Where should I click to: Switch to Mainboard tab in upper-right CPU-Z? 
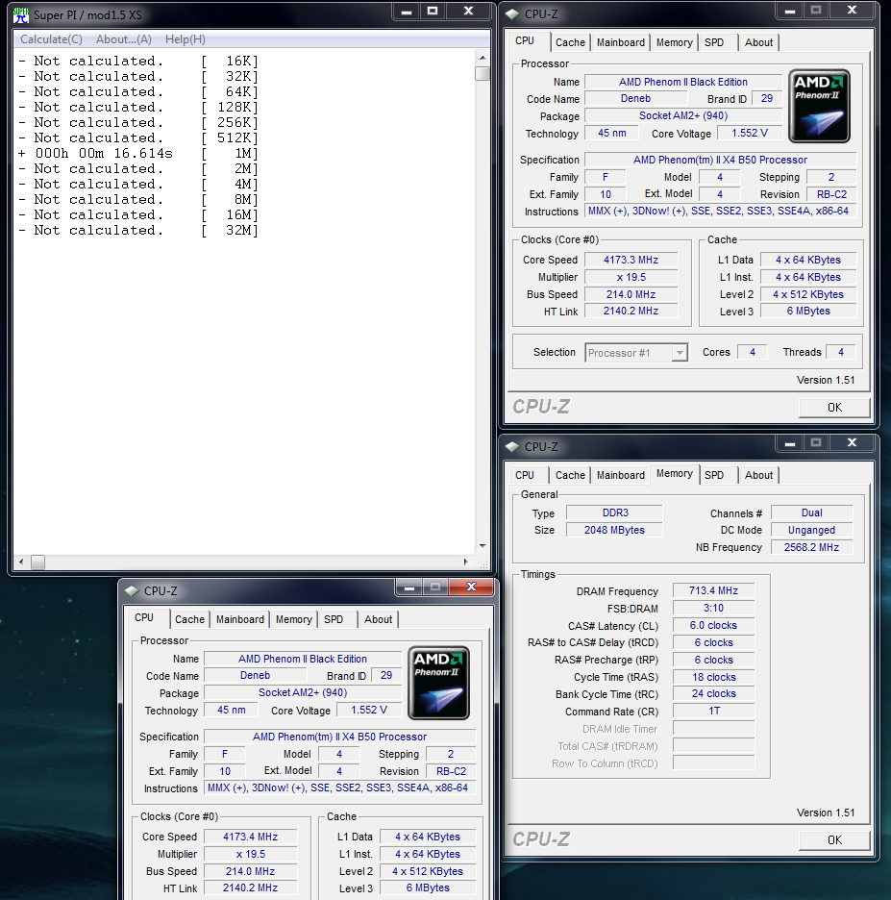(621, 42)
